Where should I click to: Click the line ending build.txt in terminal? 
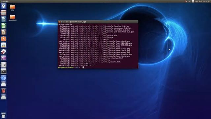pos(76,65)
